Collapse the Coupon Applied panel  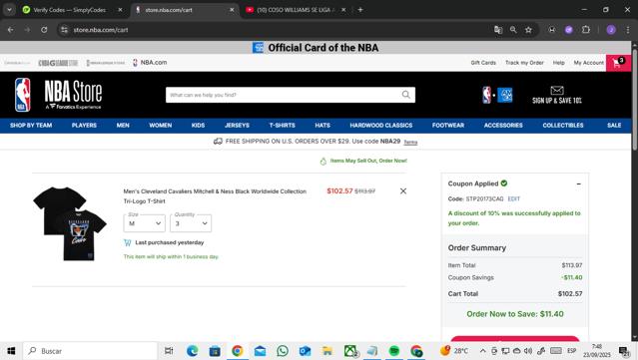578,183
